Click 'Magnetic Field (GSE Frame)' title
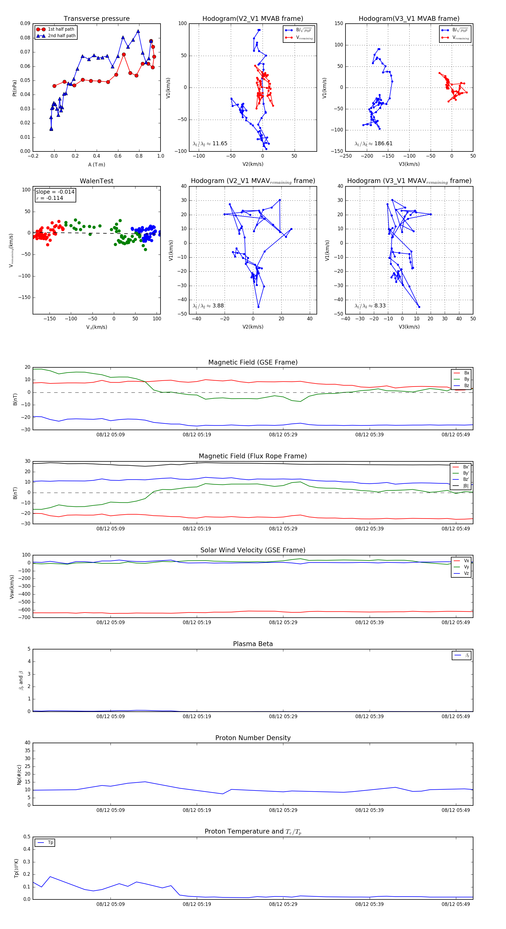The height and width of the screenshot is (929, 506). pyautogui.click(x=253, y=362)
